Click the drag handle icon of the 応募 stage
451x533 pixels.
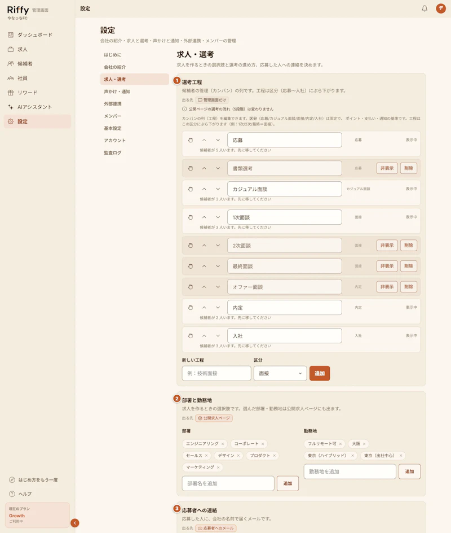pyautogui.click(x=191, y=140)
